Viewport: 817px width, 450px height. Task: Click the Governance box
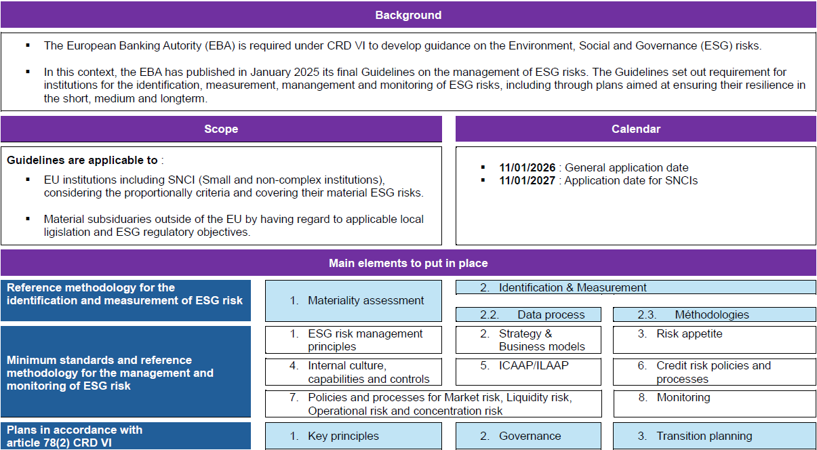coord(528,436)
